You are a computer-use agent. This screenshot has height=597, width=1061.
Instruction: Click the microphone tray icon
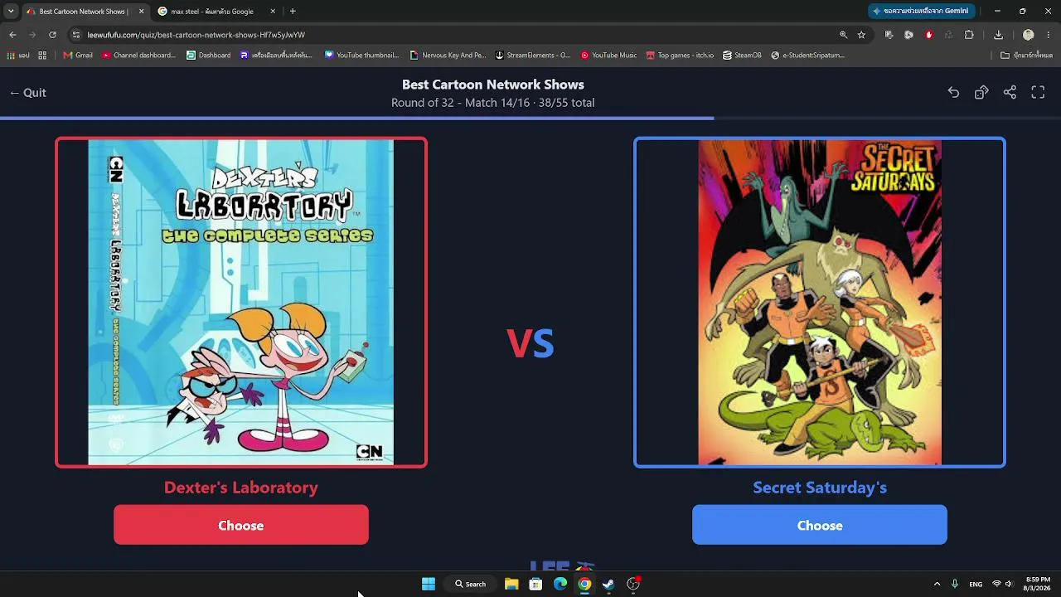[x=955, y=584]
